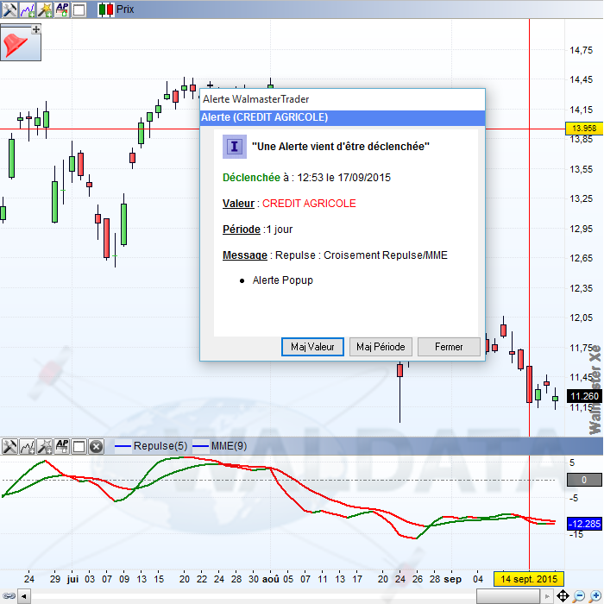Viewport: 604px width, 604px height.
Task: Click candlestick Prix style icon
Action: tap(106, 9)
